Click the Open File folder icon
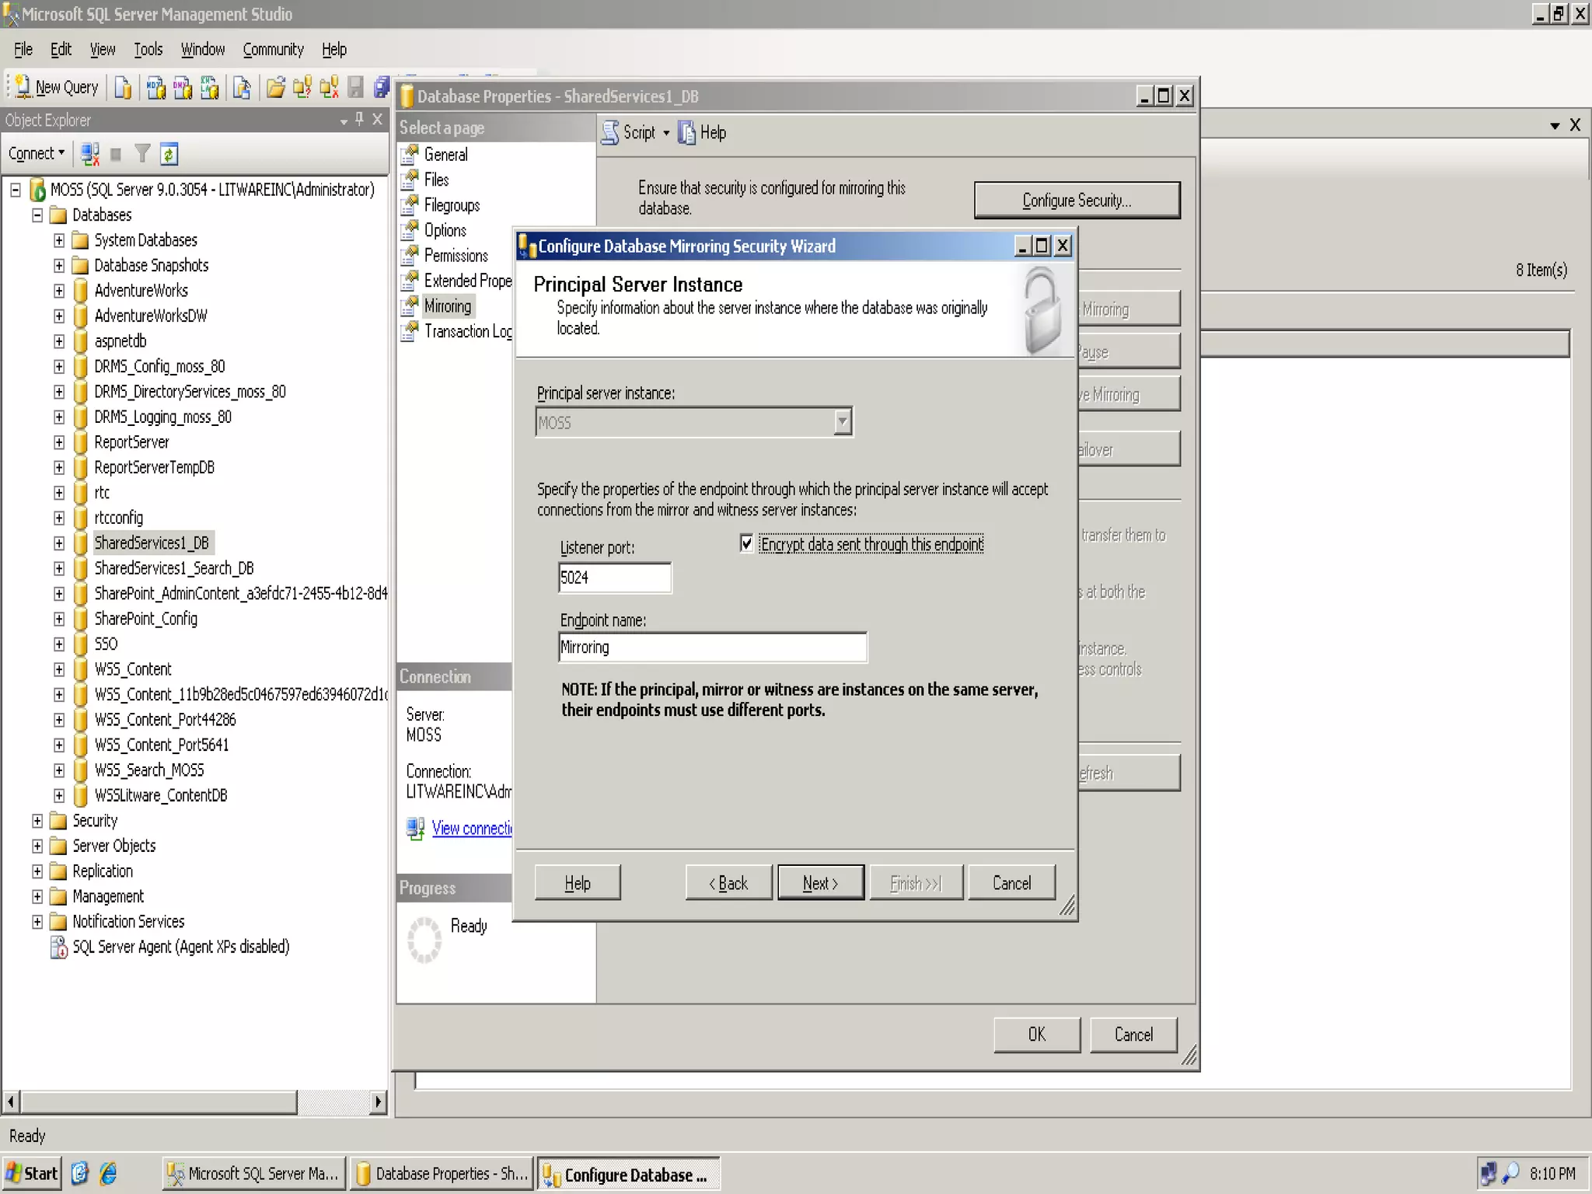This screenshot has width=1592, height=1194. 275,87
